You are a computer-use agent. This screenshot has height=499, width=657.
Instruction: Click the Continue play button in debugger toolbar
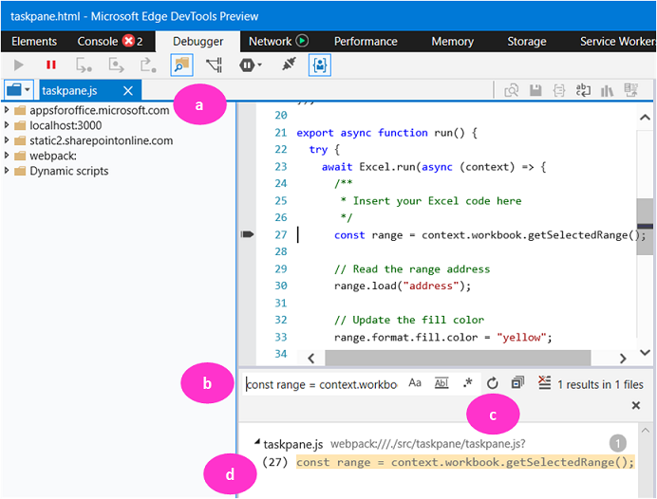18,65
